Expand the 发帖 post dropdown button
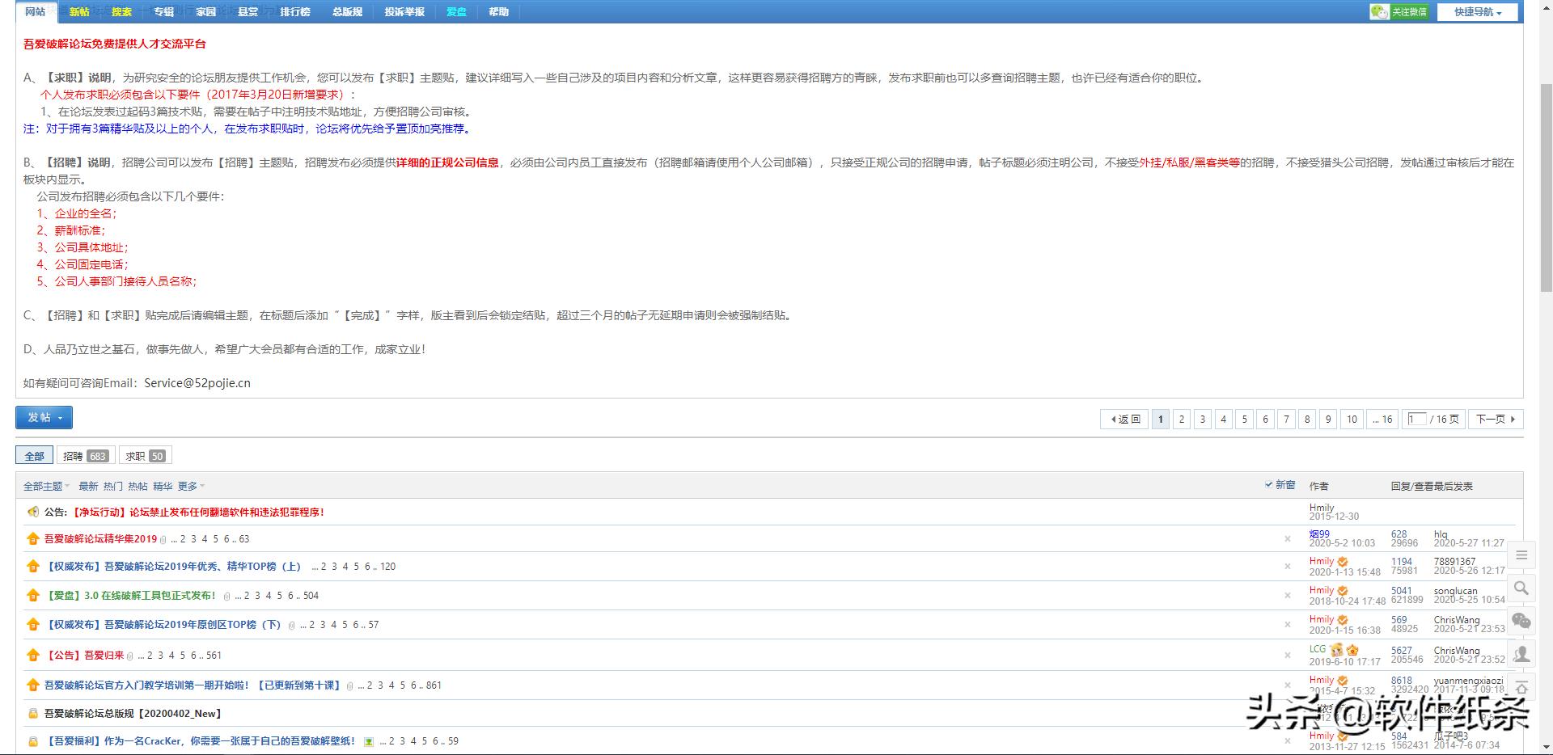The width and height of the screenshot is (1553, 755). [x=44, y=417]
